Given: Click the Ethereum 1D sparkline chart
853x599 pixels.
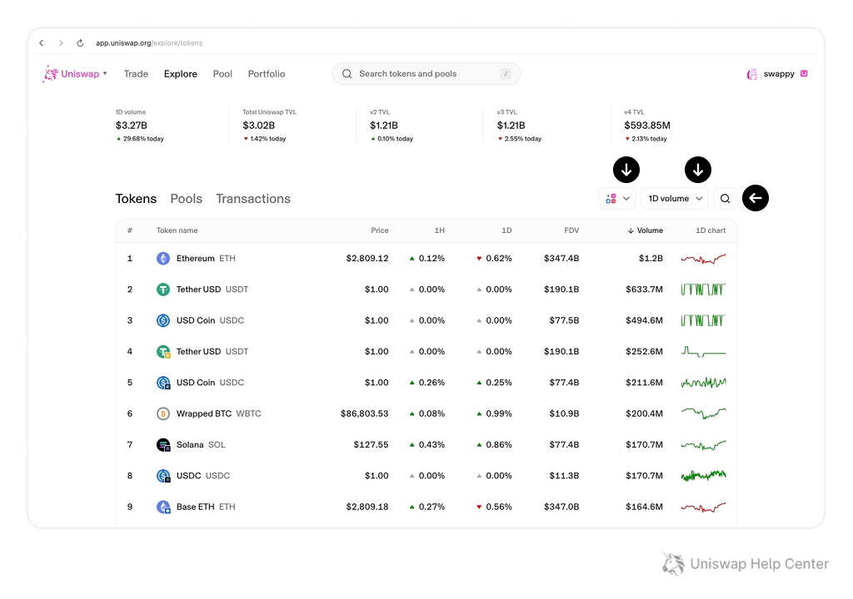Looking at the screenshot, I should tap(703, 259).
